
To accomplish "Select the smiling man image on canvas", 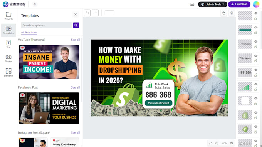I will [x=202, y=82].
